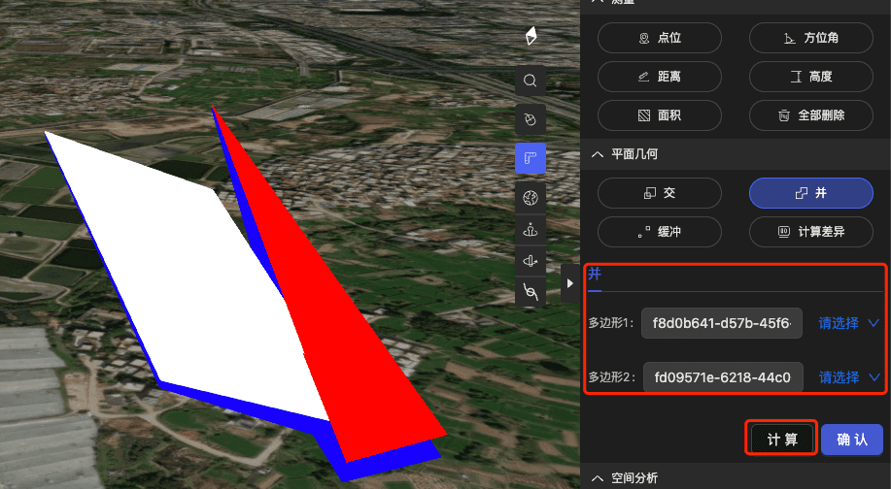Click the 多边形1 ID input field
This screenshot has width=891, height=489.
(721, 323)
